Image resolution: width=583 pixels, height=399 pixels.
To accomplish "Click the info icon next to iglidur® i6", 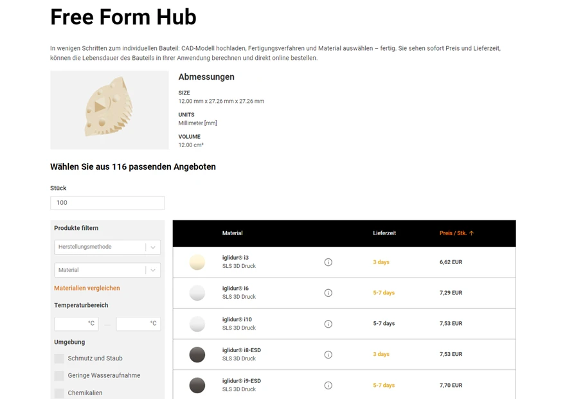I will tap(328, 293).
